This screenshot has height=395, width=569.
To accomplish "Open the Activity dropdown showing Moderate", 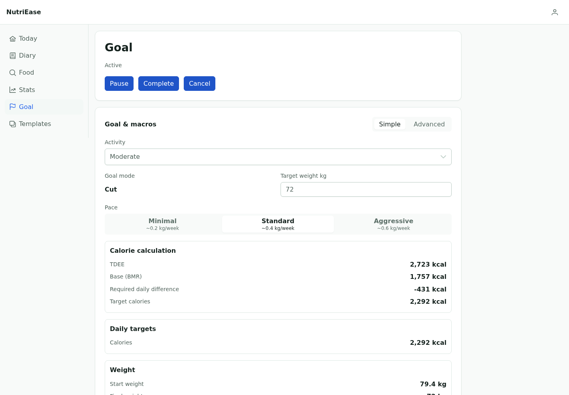I will click(278, 157).
